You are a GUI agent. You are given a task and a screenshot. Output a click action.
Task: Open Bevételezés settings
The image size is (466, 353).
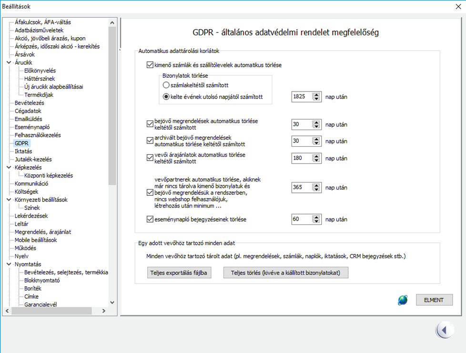(x=30, y=103)
